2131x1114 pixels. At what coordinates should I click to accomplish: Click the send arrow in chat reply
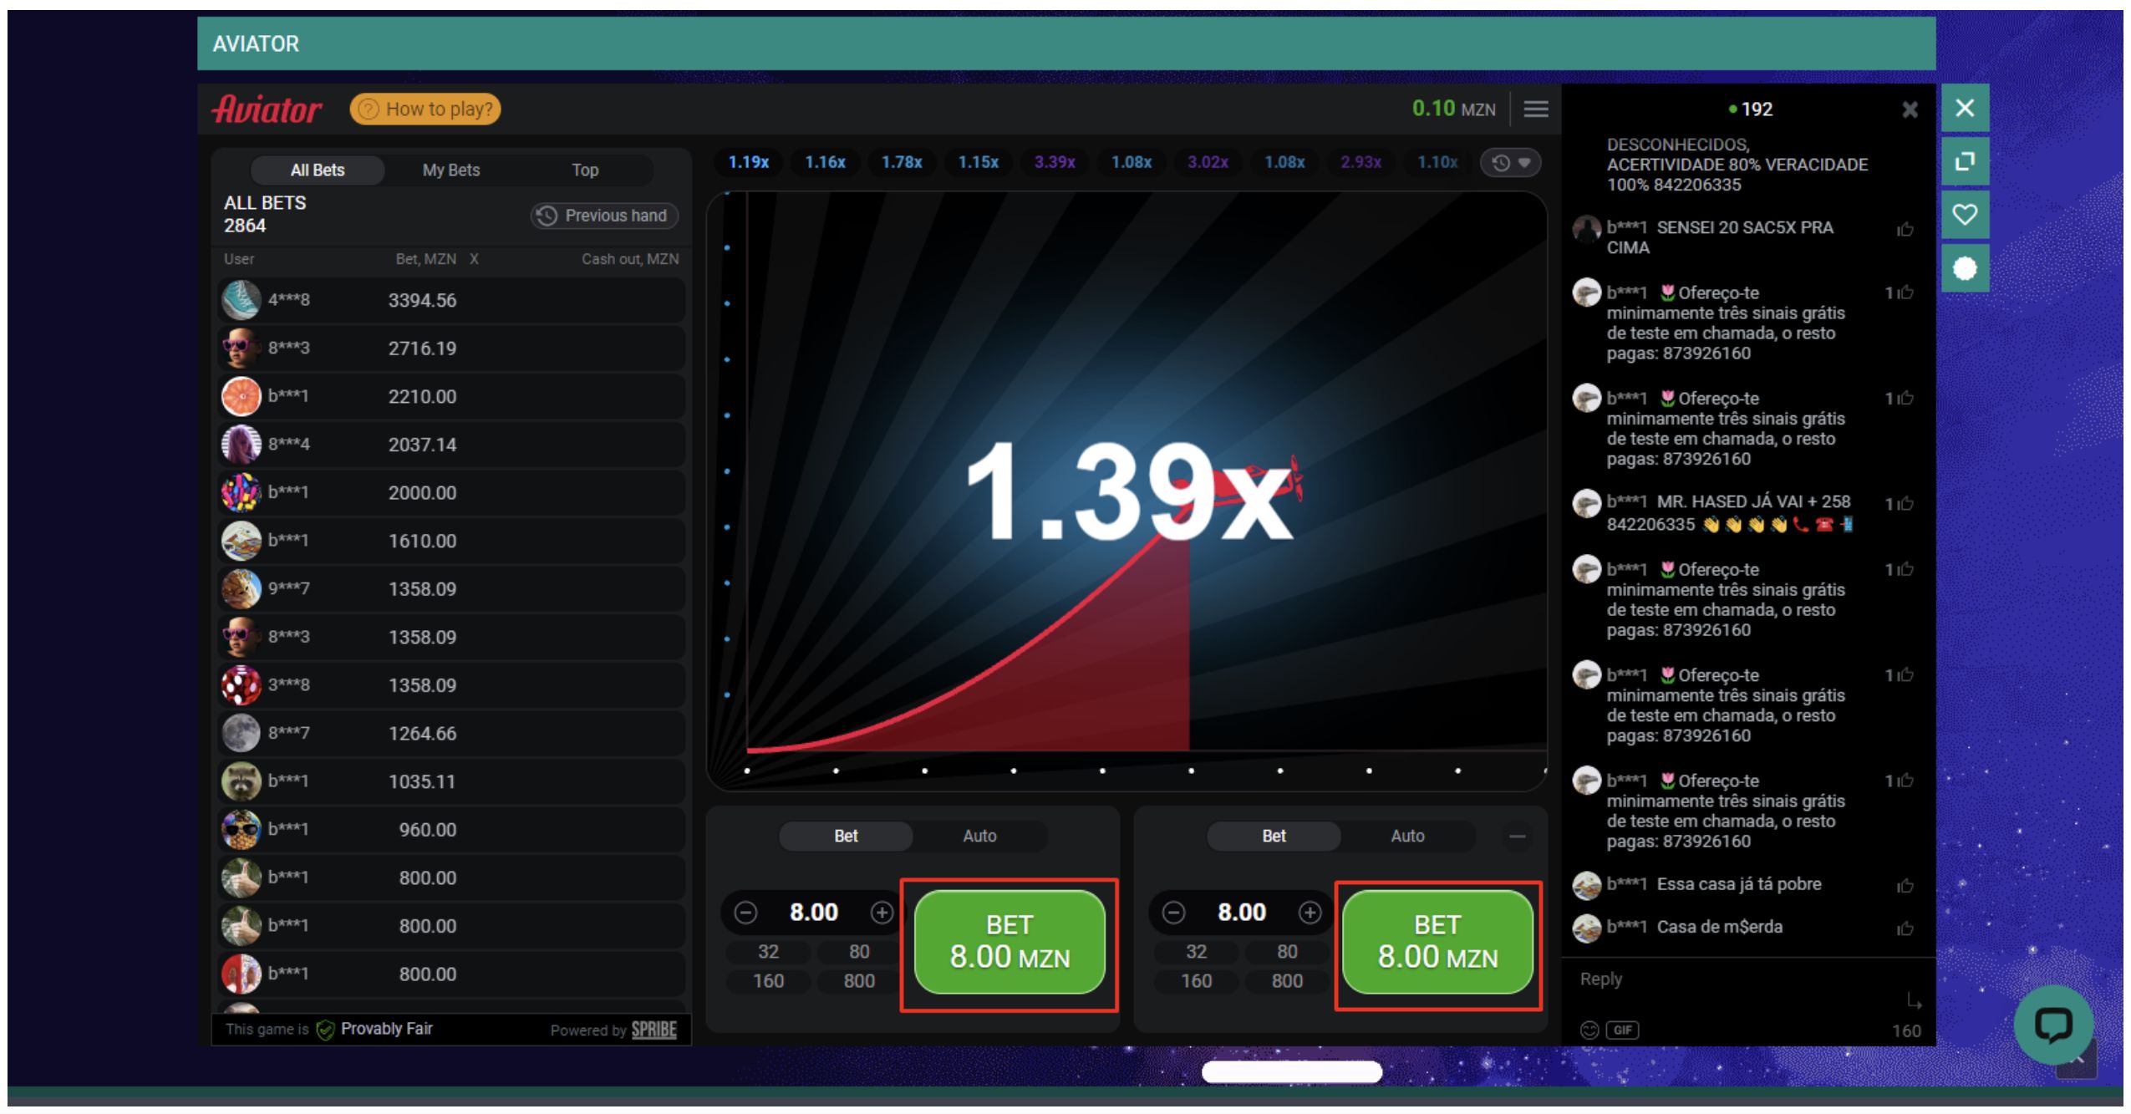(x=1914, y=1000)
